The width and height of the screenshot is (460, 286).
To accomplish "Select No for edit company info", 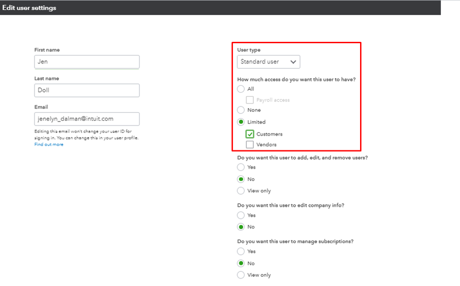I will coord(241,227).
